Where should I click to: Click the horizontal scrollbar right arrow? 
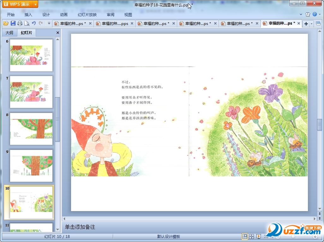(x=315, y=219)
